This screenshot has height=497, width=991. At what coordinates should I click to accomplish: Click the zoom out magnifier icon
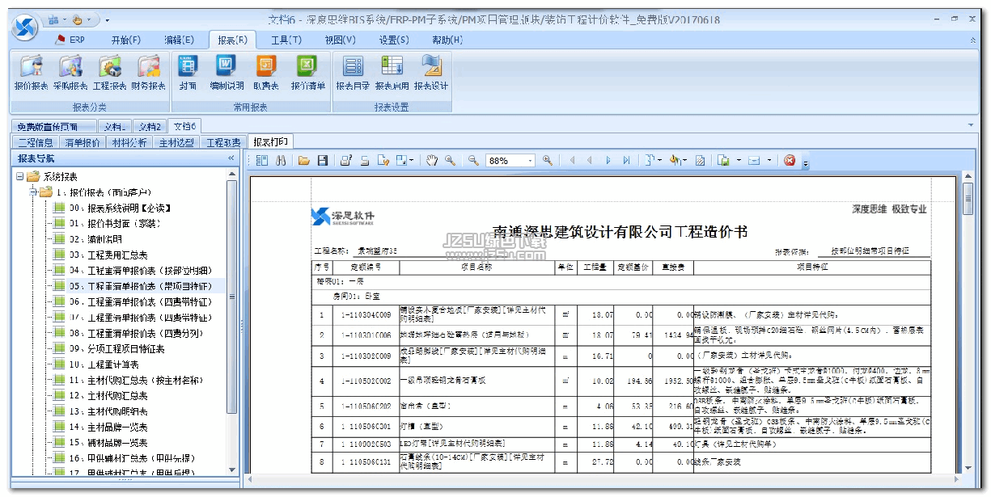(x=475, y=161)
